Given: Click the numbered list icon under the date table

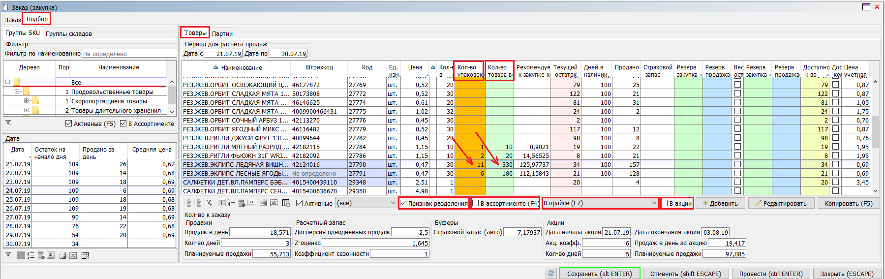Looking at the screenshot, I should click(x=31, y=255).
